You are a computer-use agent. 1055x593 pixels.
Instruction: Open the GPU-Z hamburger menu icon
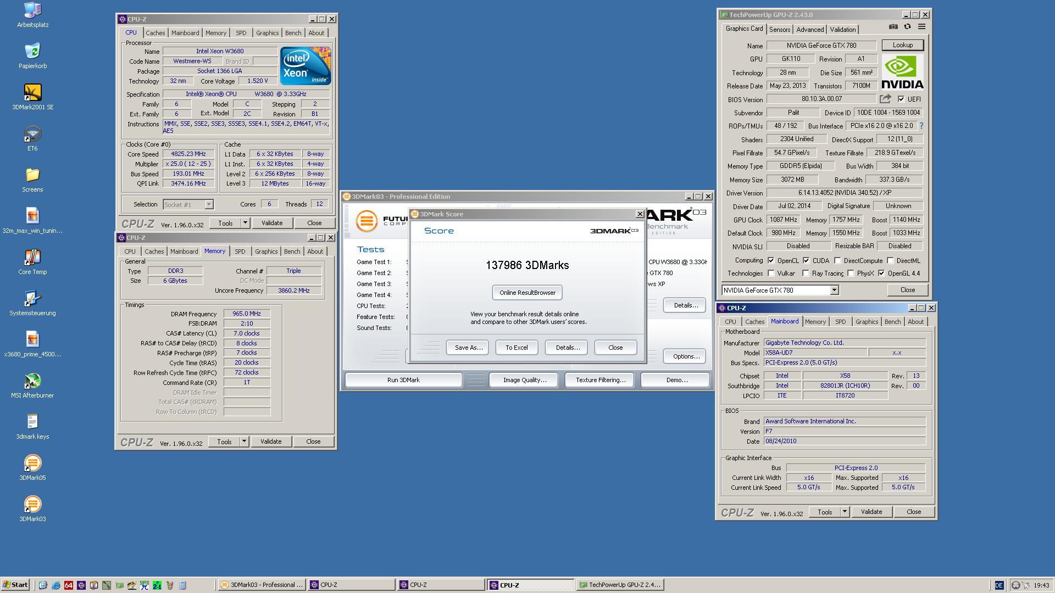[922, 27]
